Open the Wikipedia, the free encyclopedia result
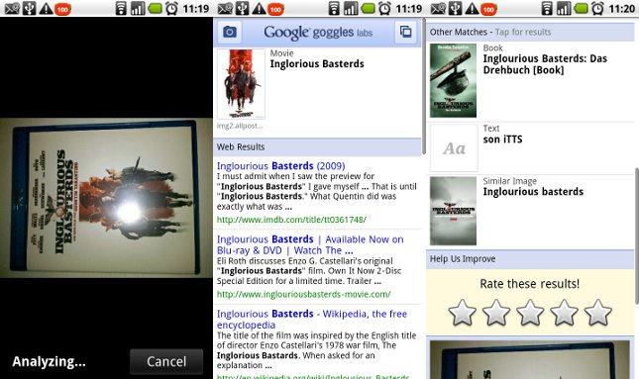Image resolution: width=639 pixels, height=379 pixels. [312, 320]
